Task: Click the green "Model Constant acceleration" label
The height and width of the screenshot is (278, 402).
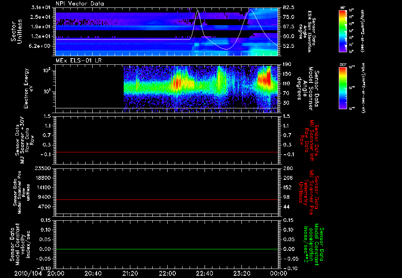Action: [313, 244]
